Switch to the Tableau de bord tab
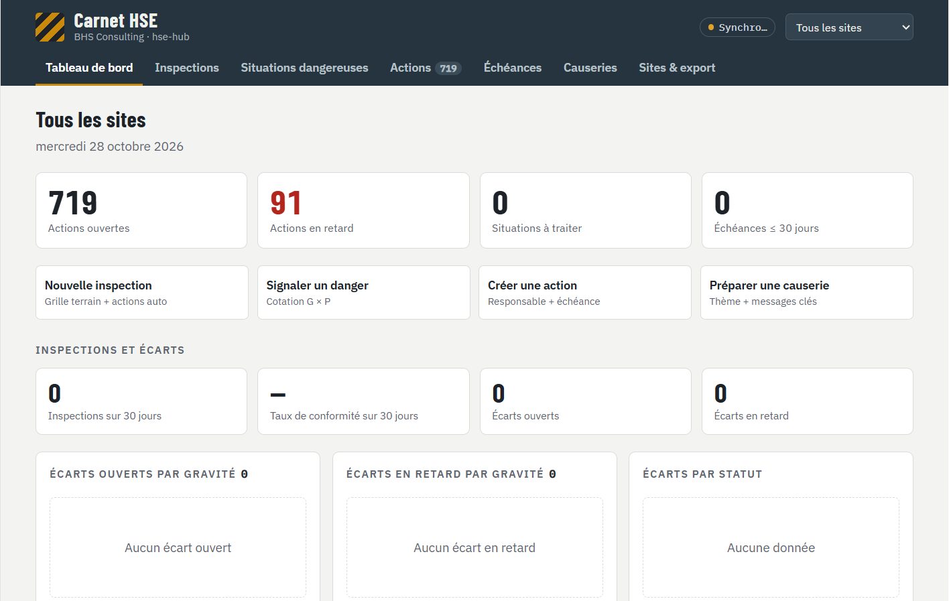The height and width of the screenshot is (601, 949). point(89,68)
